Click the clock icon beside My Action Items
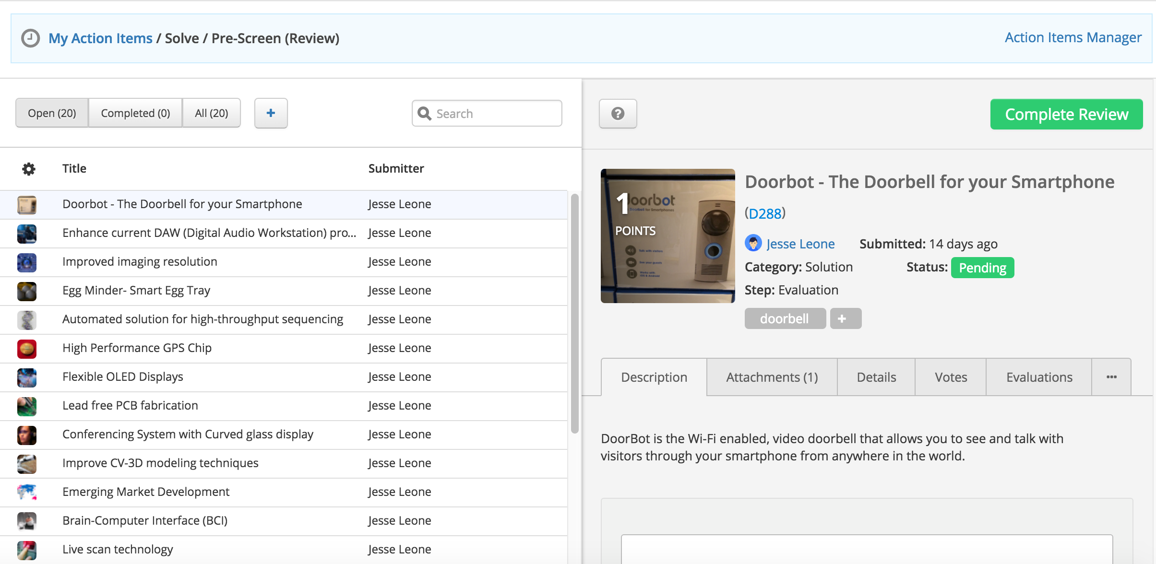Viewport: 1156px width, 564px height. pyautogui.click(x=31, y=38)
